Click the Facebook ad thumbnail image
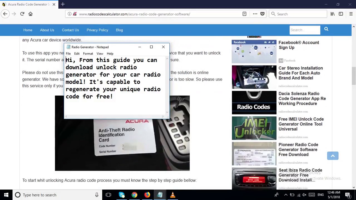 254,52
